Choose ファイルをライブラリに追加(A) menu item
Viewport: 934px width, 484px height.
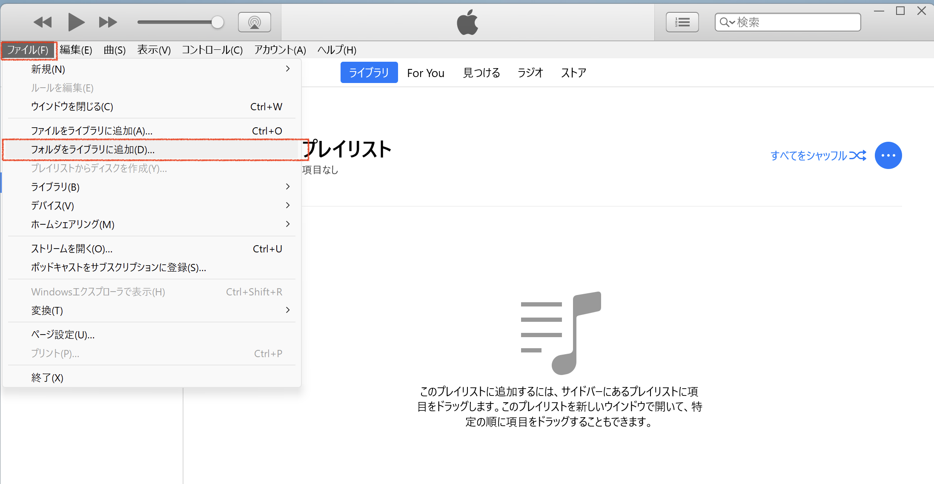tap(92, 131)
